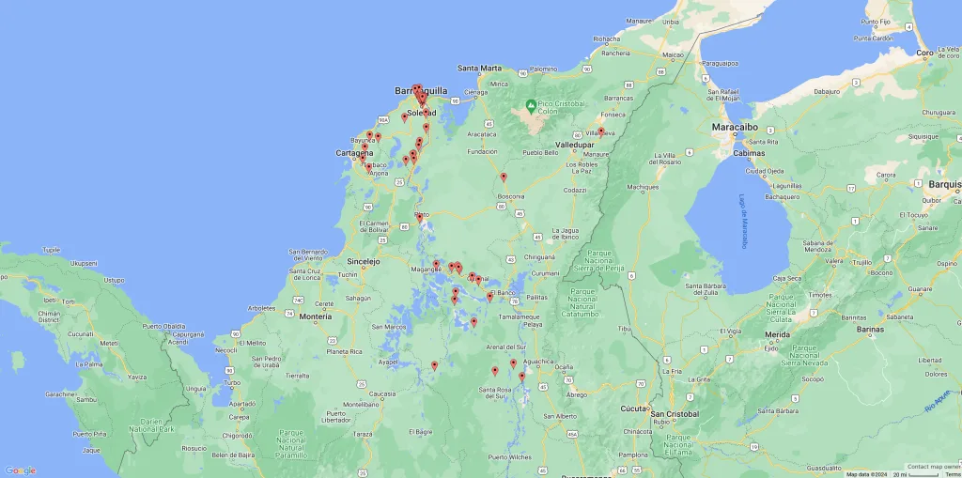Select the Coro city label

pos(924,54)
